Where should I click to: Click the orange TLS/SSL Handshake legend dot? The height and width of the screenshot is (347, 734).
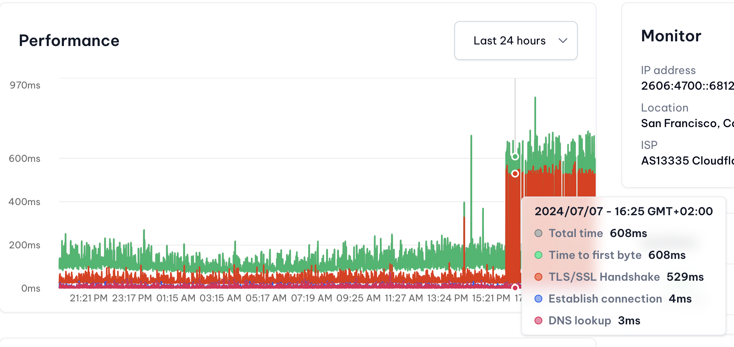pos(538,277)
